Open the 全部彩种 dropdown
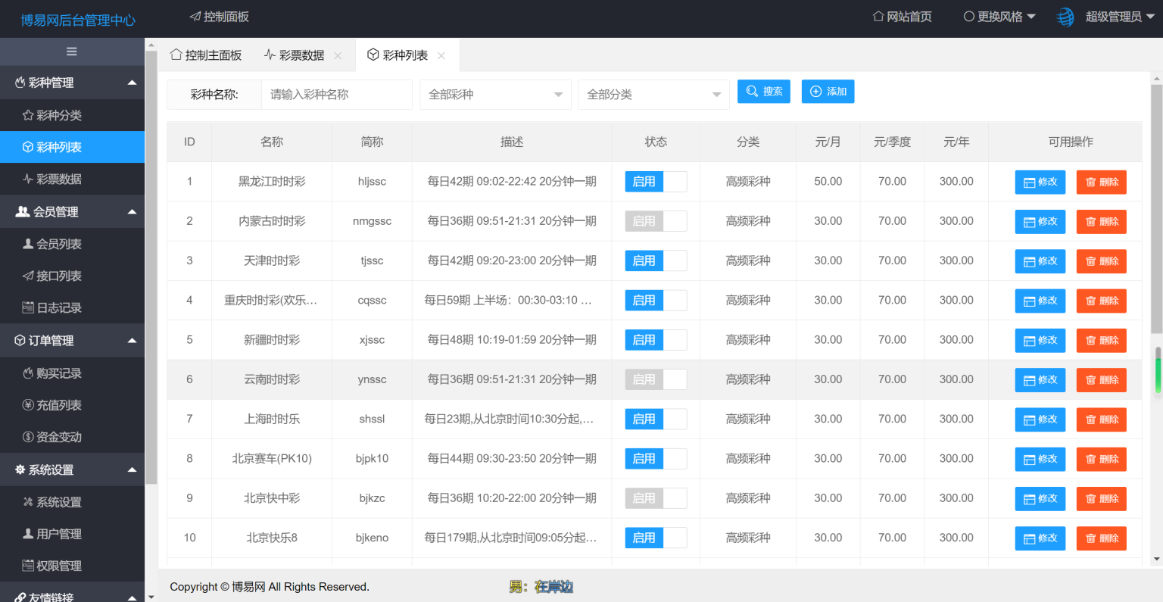 pyautogui.click(x=495, y=95)
